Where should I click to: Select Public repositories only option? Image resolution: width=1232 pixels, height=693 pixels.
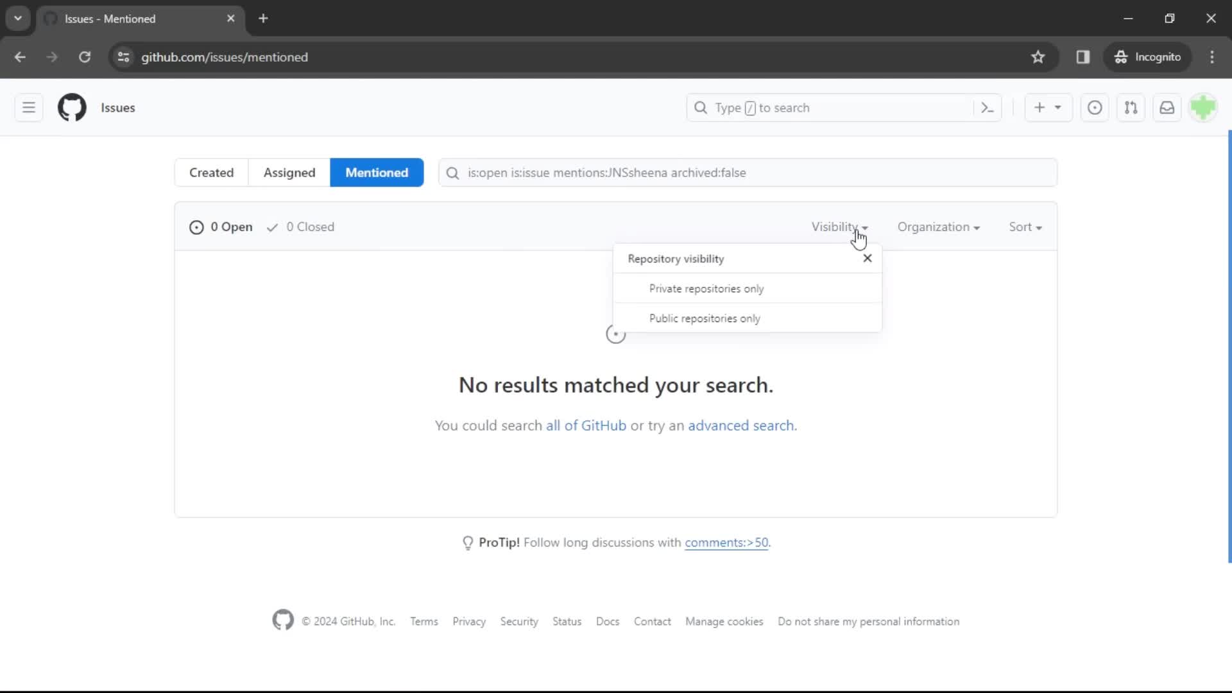coord(705,318)
